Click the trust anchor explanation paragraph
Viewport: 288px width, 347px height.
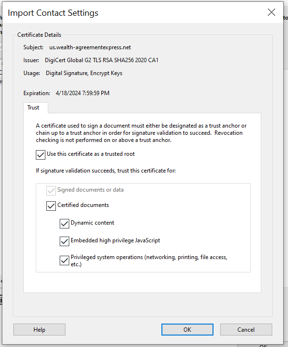pos(141,133)
